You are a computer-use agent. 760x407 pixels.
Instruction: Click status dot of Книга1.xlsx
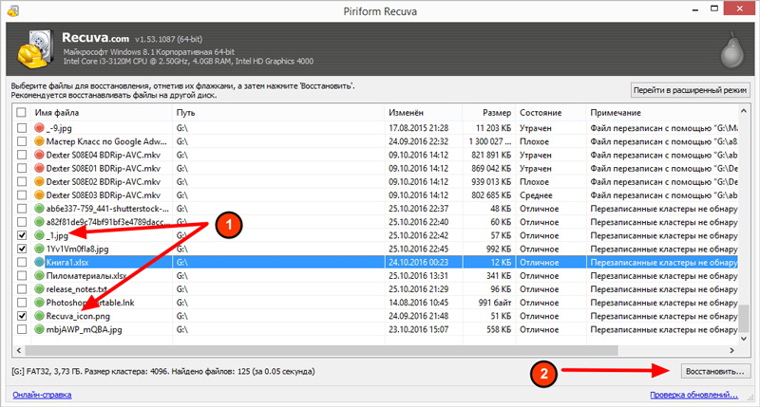point(39,262)
